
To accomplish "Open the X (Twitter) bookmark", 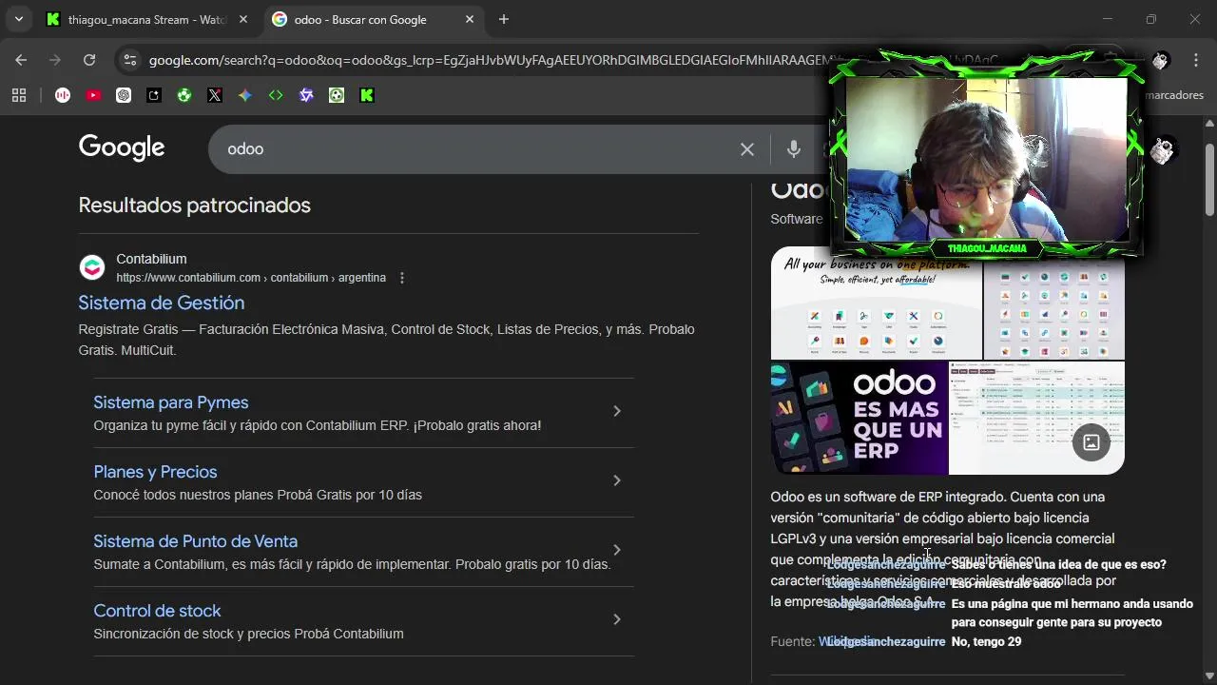I will [x=215, y=95].
